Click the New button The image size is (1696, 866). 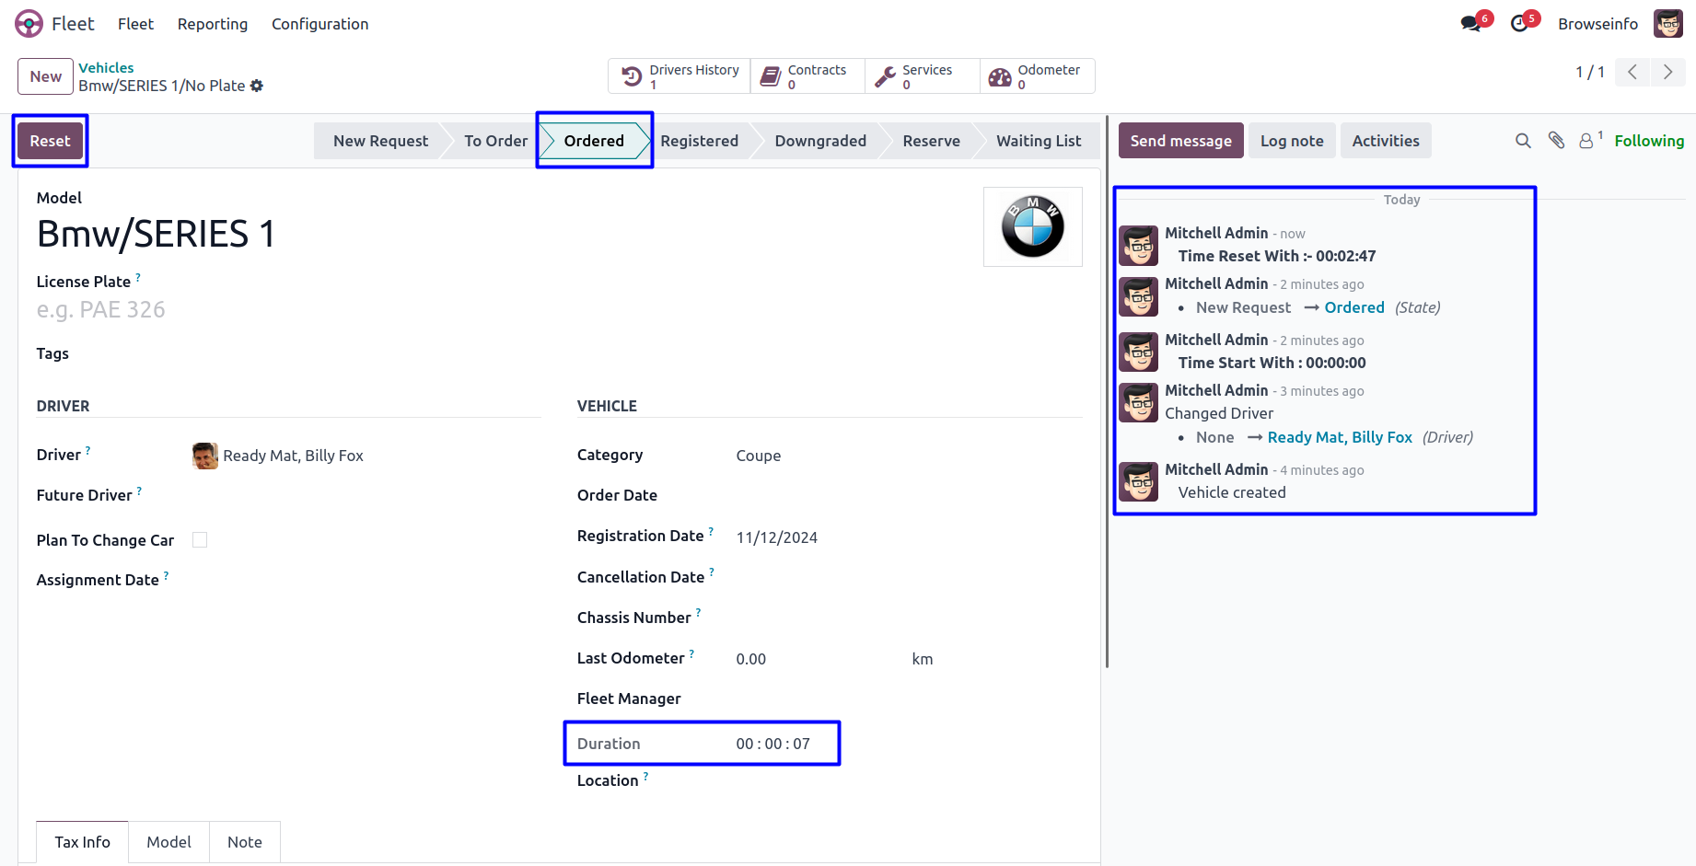coord(45,76)
